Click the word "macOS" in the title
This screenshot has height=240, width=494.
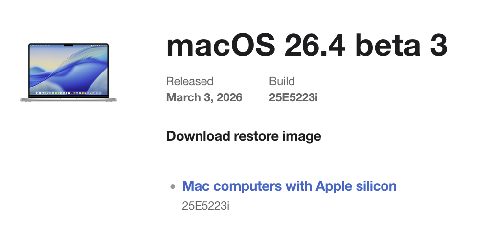coord(221,46)
